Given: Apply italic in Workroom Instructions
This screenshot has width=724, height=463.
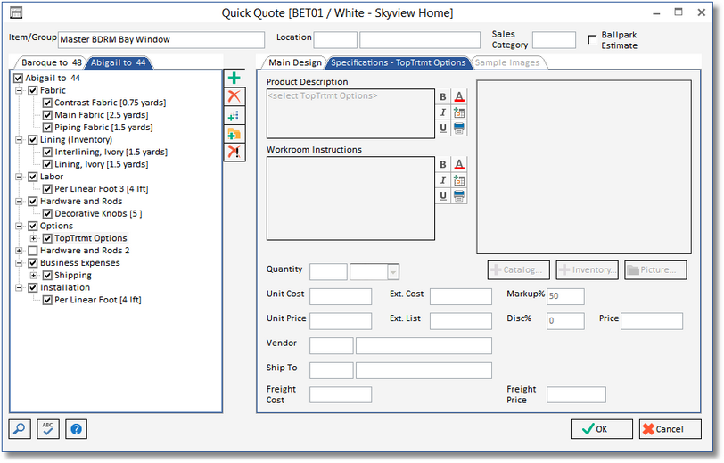Looking at the screenshot, I should (x=443, y=180).
